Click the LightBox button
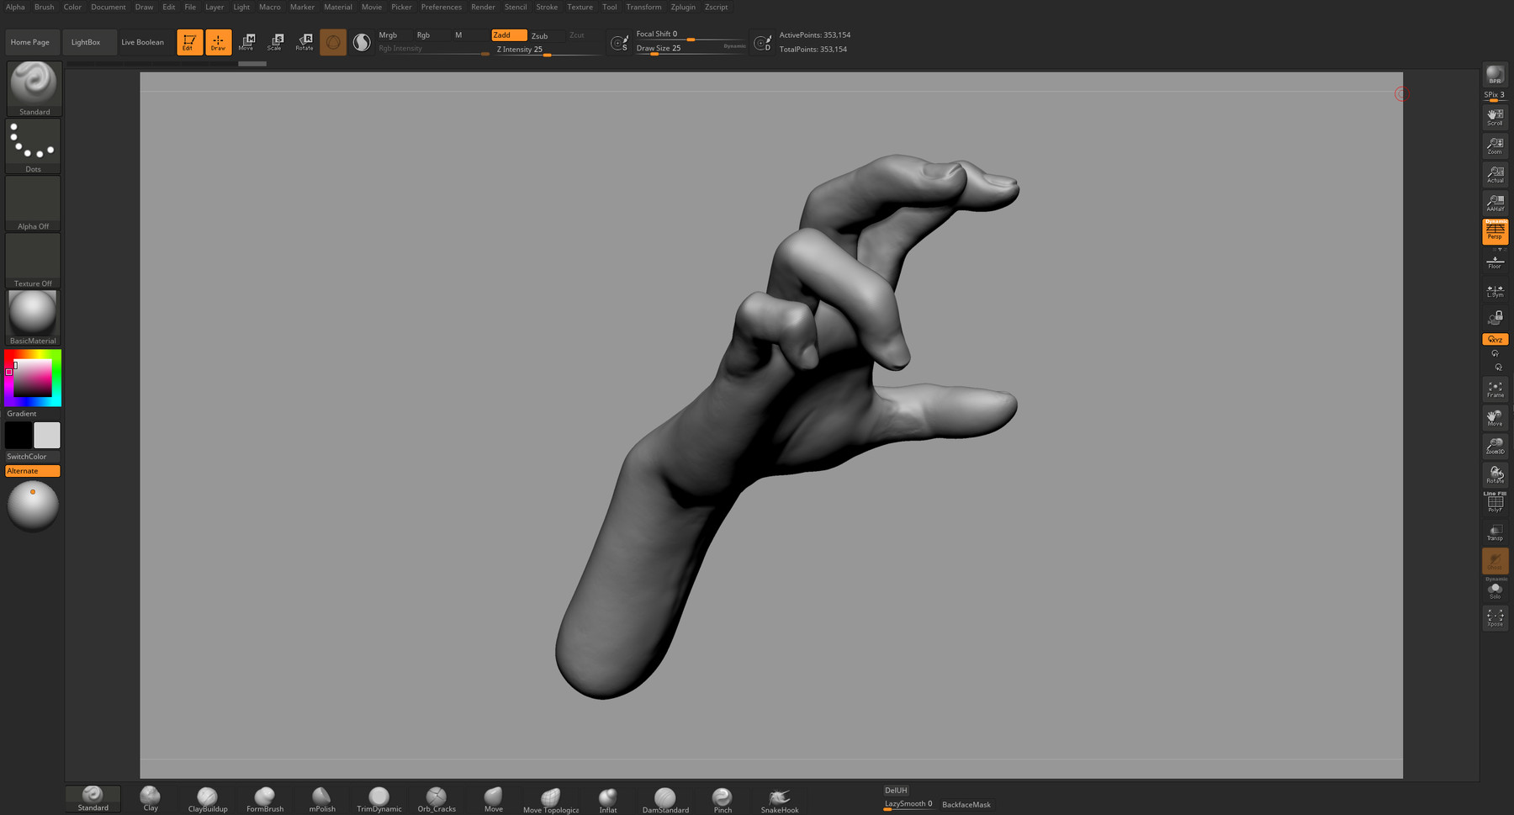Image resolution: width=1514 pixels, height=815 pixels. (86, 42)
